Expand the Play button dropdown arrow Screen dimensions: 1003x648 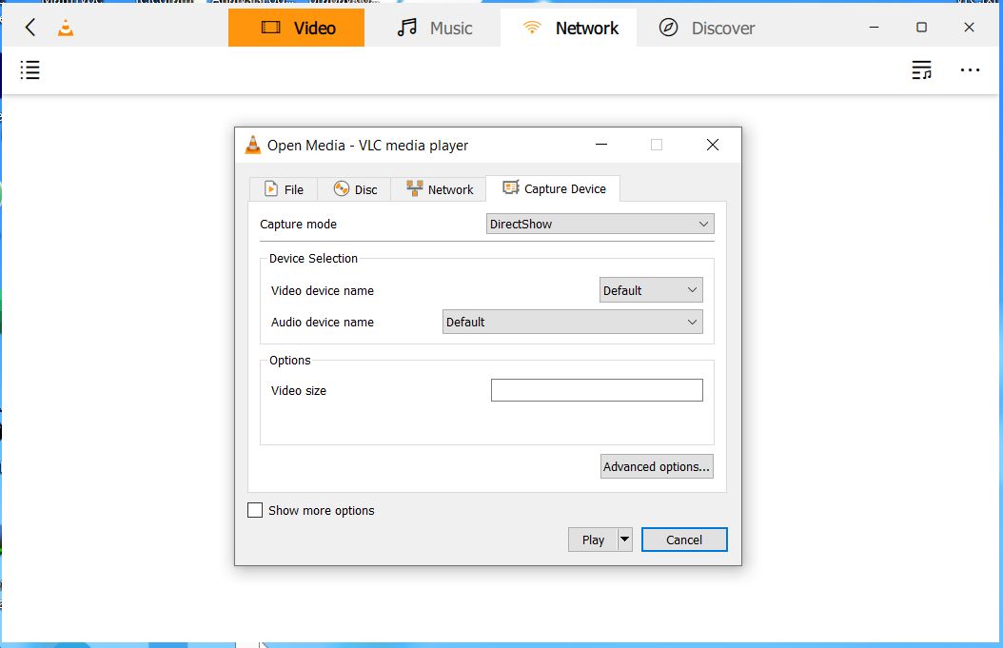(625, 540)
